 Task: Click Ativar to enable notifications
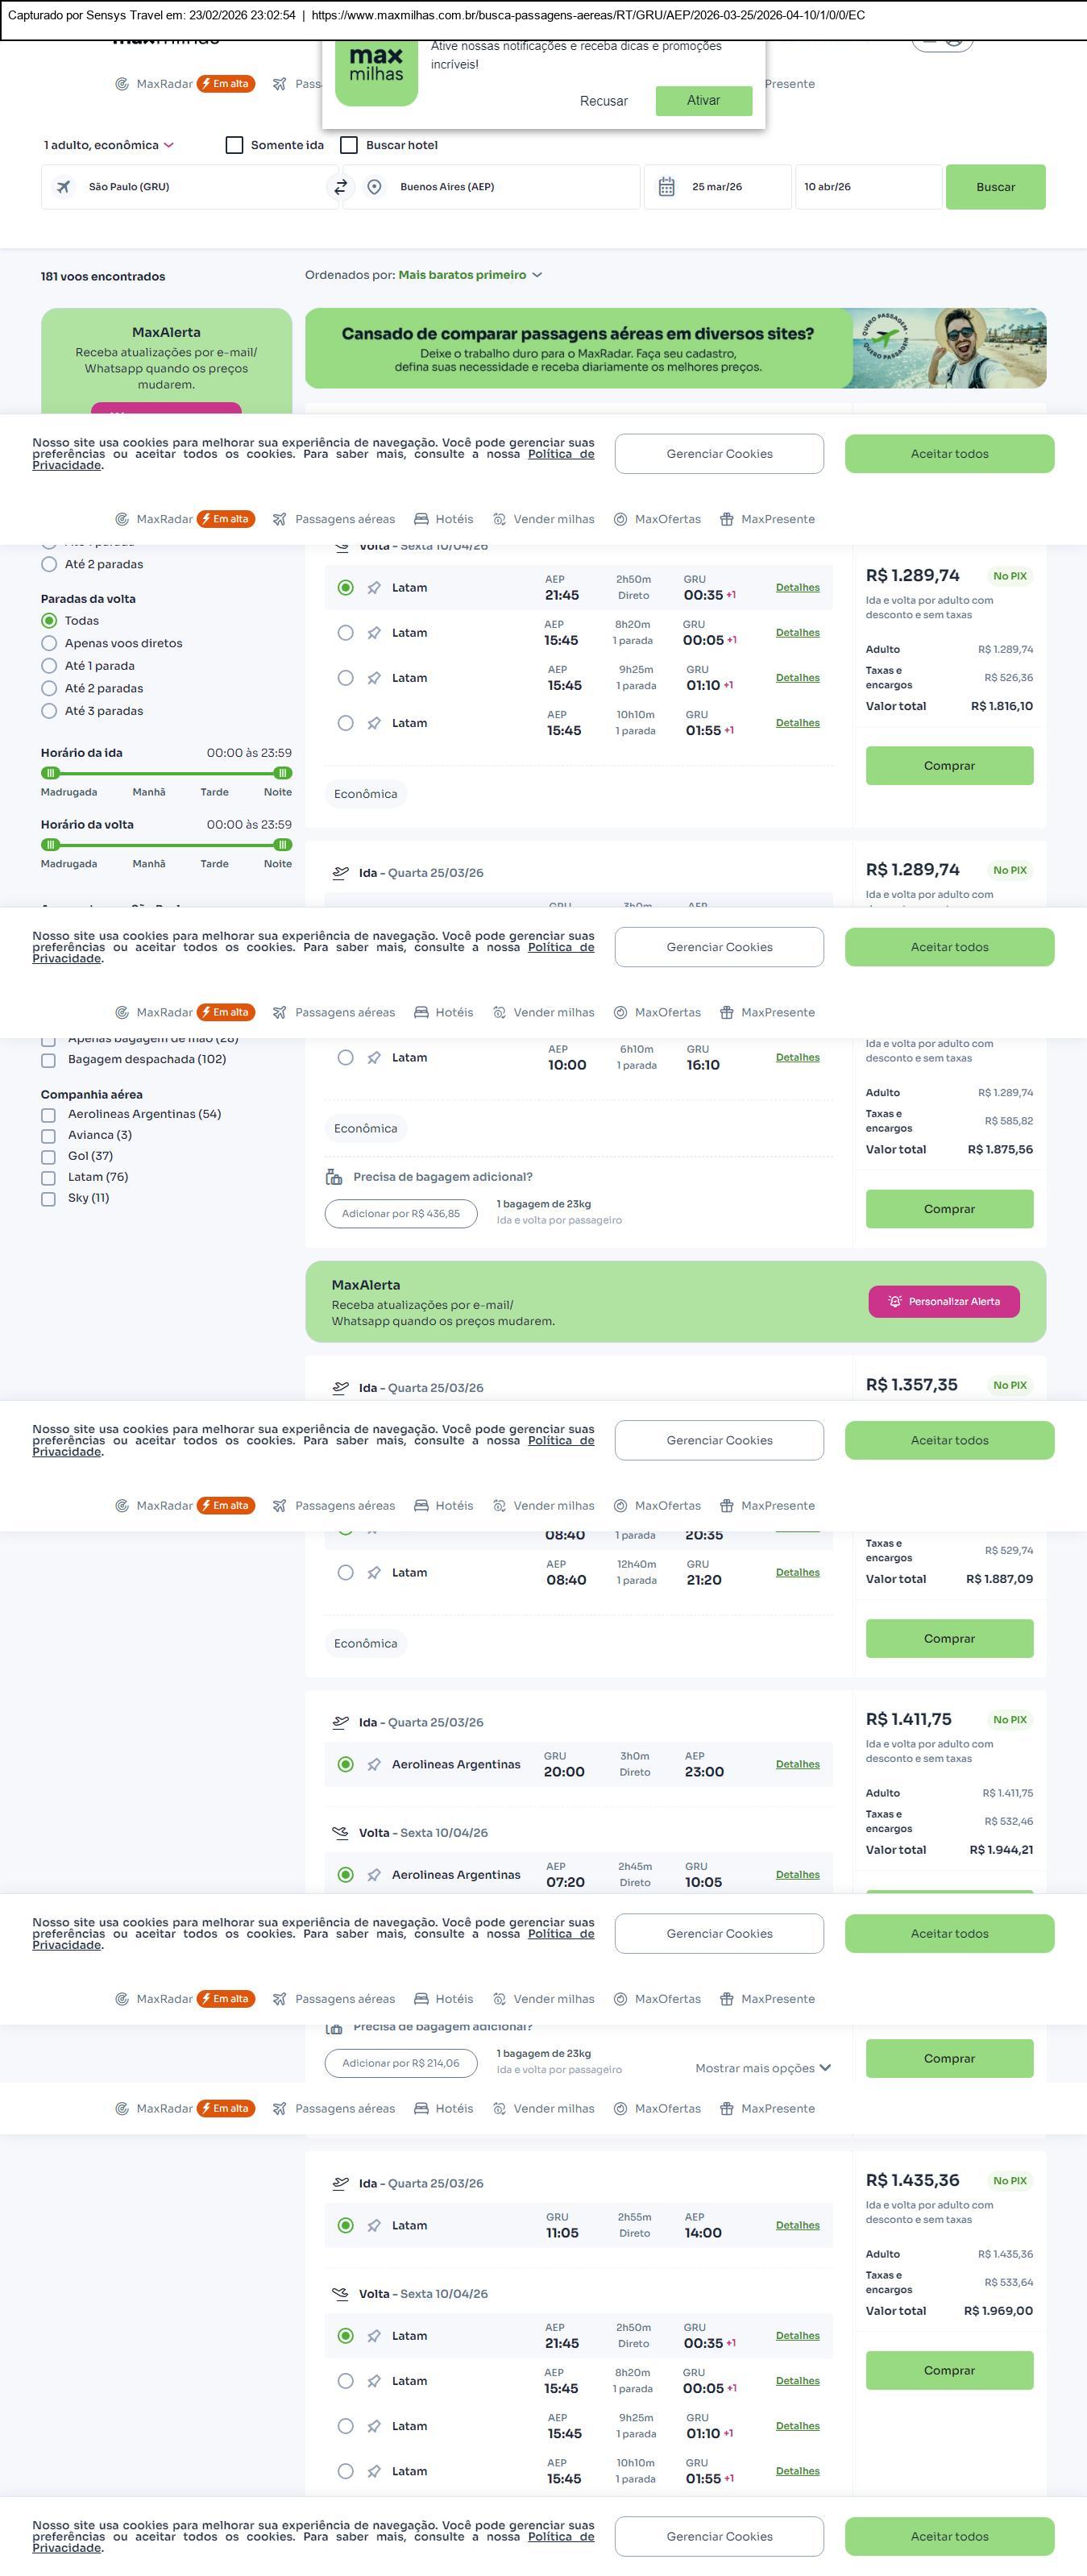[703, 100]
